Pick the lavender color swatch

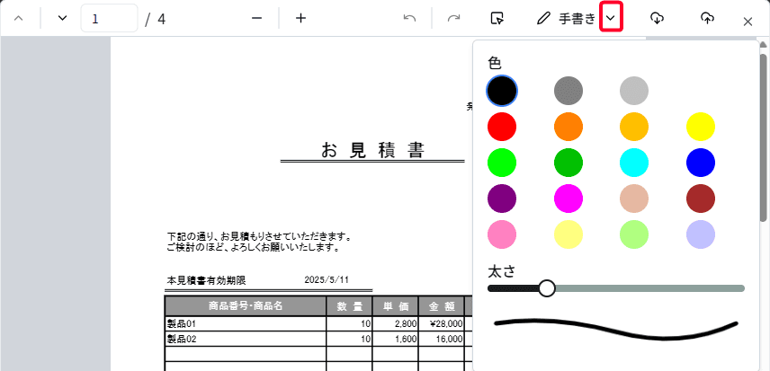click(x=700, y=234)
